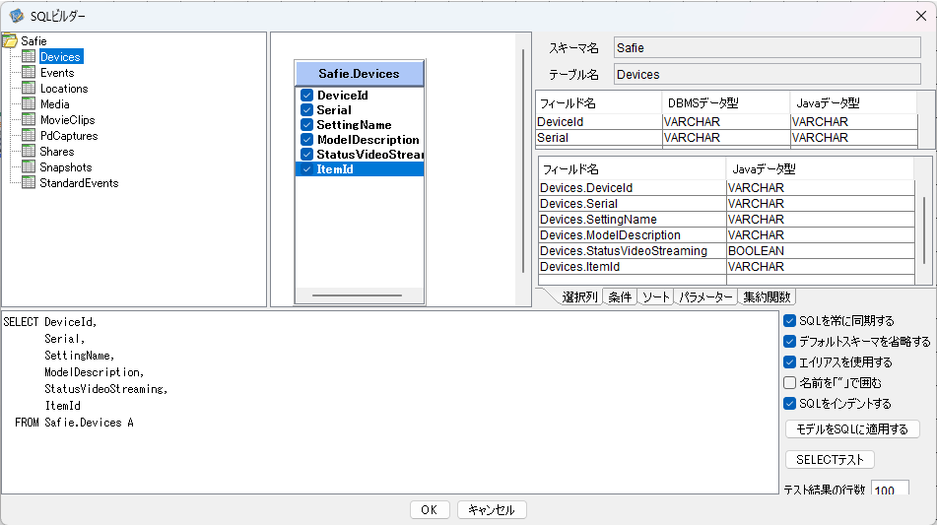937x525 pixels.
Task: Click the table icon beside Media
Action: click(29, 104)
